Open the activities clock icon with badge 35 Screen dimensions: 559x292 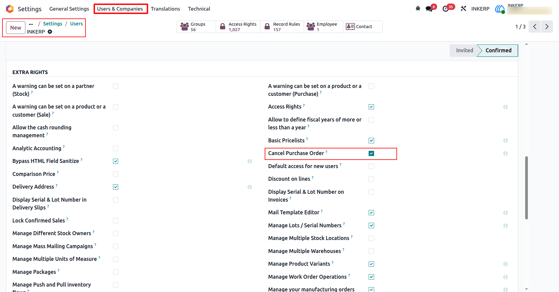pyautogui.click(x=446, y=9)
